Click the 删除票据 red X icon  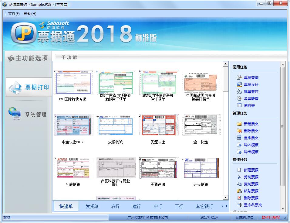click(x=239, y=198)
